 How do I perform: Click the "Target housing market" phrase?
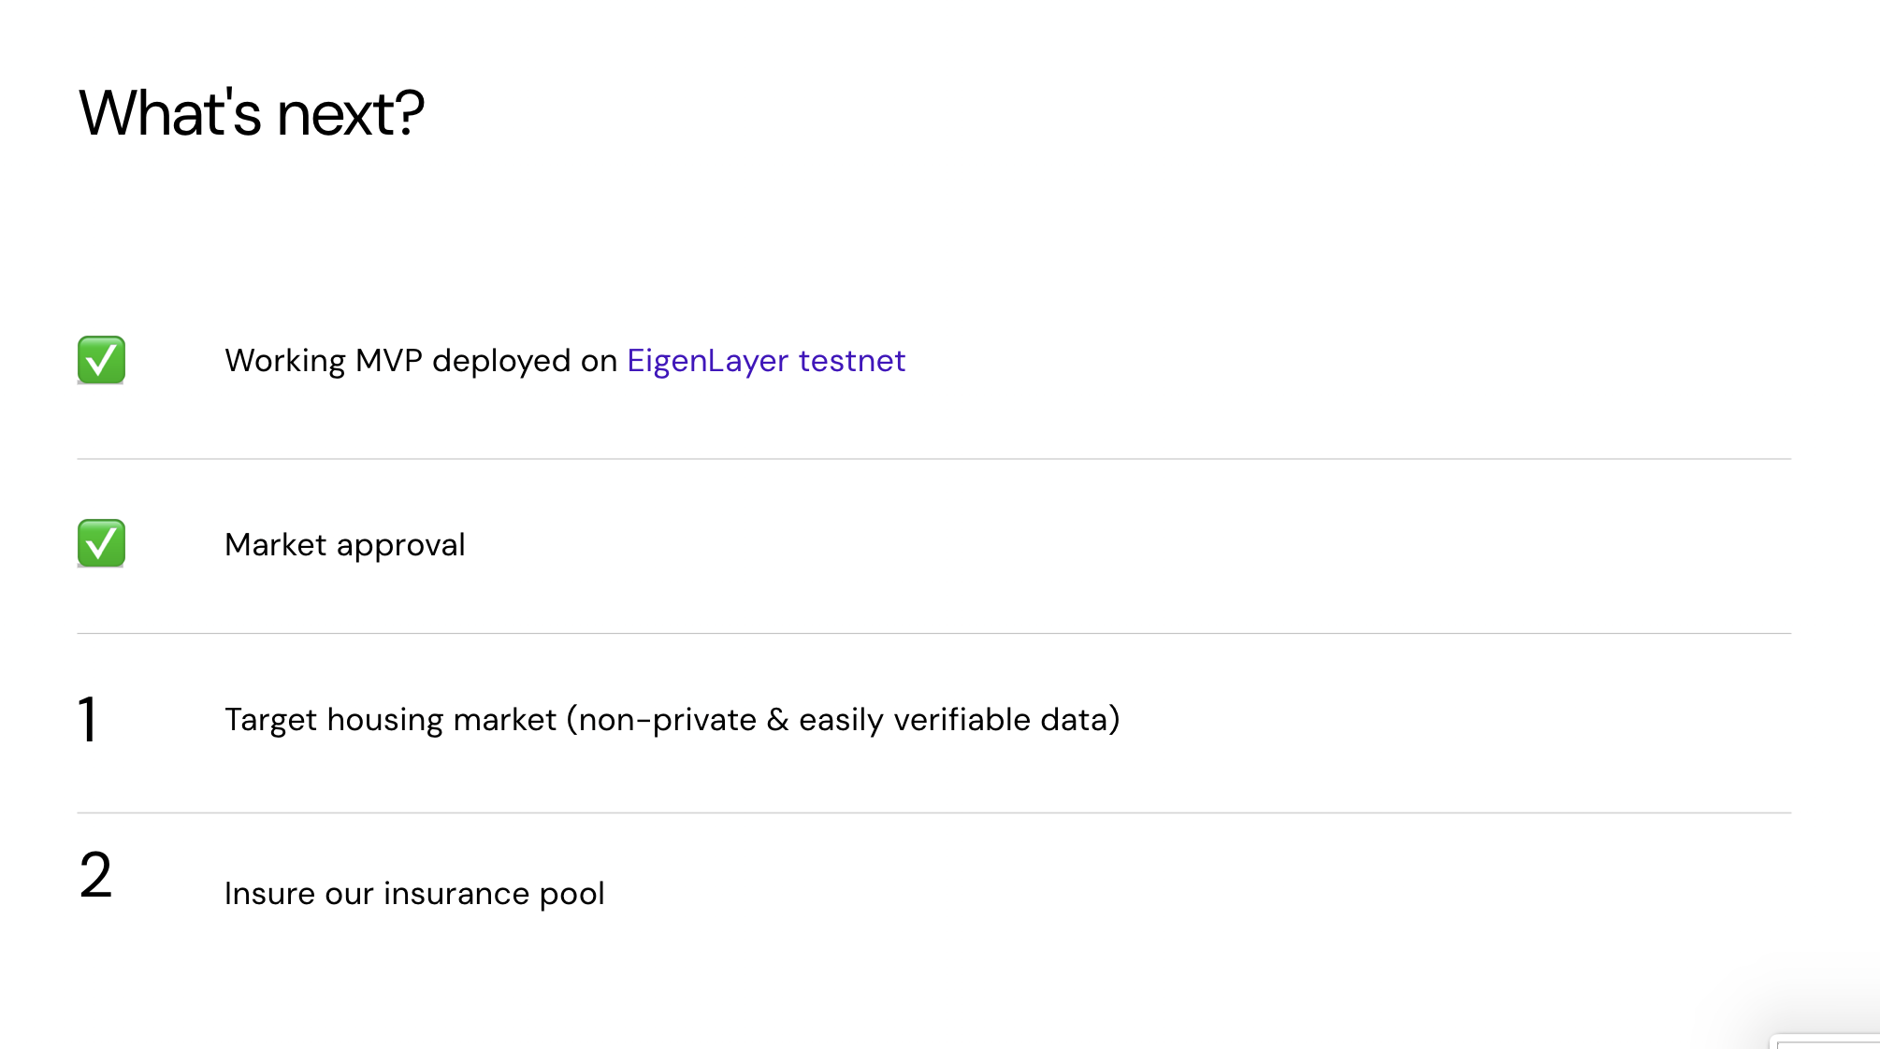[390, 720]
